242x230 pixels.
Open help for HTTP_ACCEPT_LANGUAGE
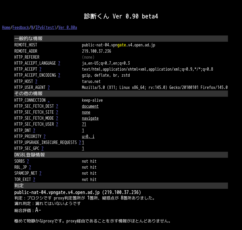[x=59, y=63]
